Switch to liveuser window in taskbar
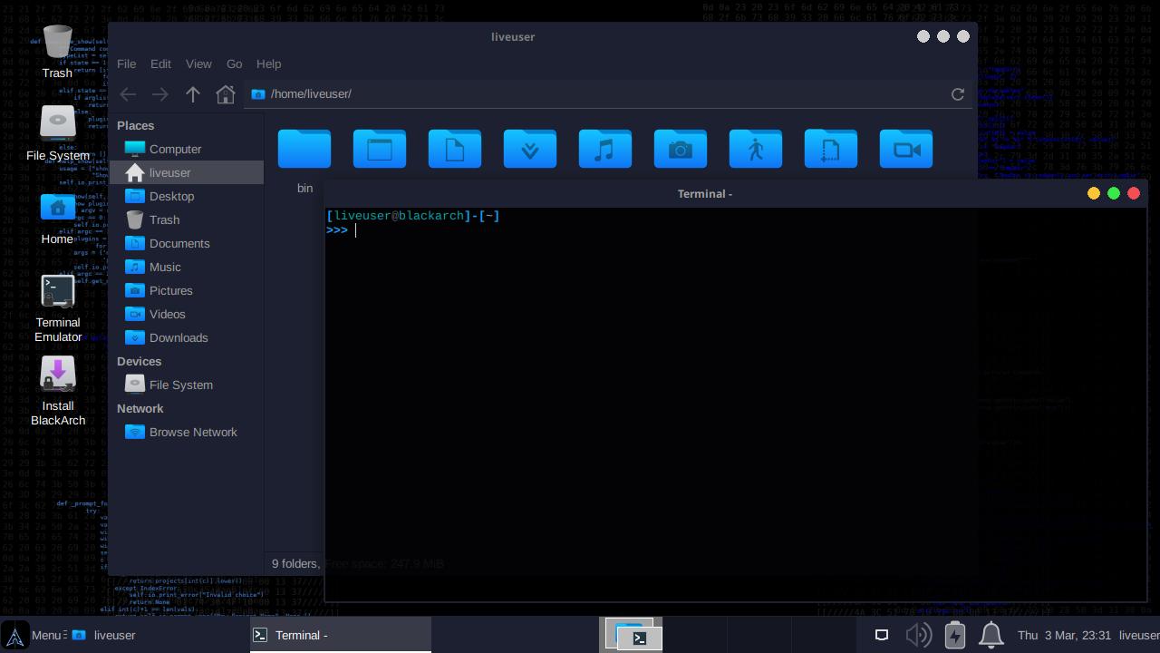Screen dimensions: 1160x653 point(159,635)
